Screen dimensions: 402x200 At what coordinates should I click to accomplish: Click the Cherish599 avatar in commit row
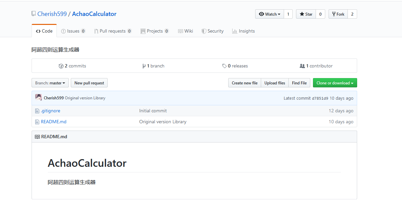(39, 98)
